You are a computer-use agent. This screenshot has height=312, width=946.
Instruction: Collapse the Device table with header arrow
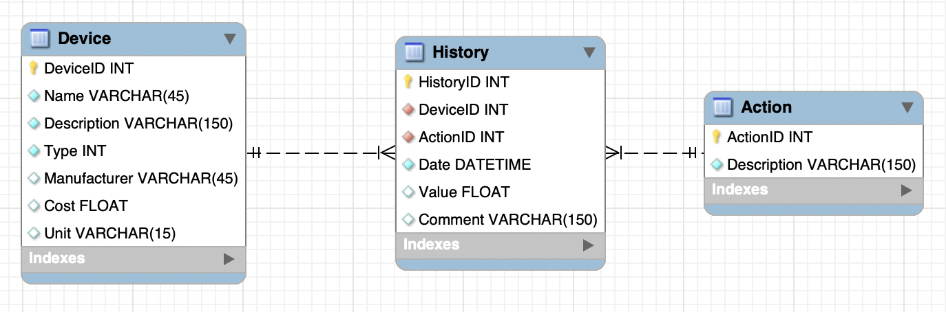(230, 39)
